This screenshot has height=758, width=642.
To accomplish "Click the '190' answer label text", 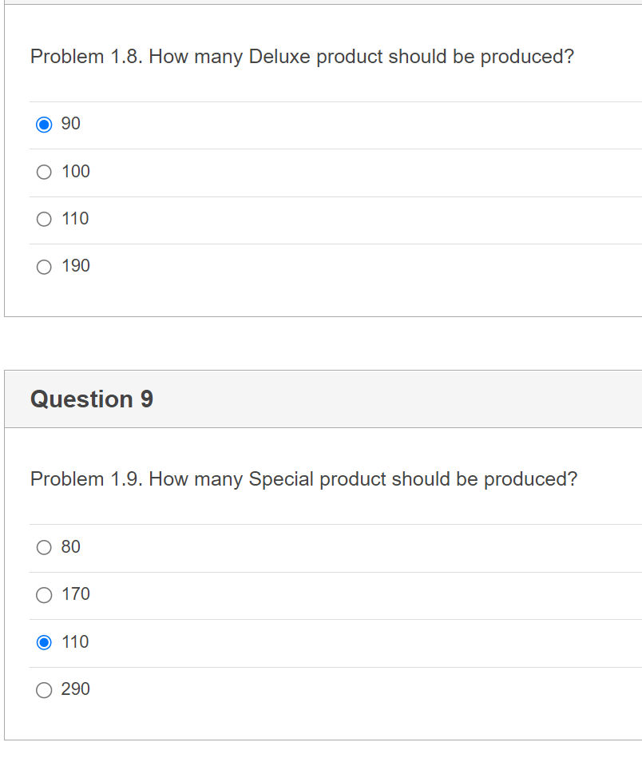I will click(76, 266).
